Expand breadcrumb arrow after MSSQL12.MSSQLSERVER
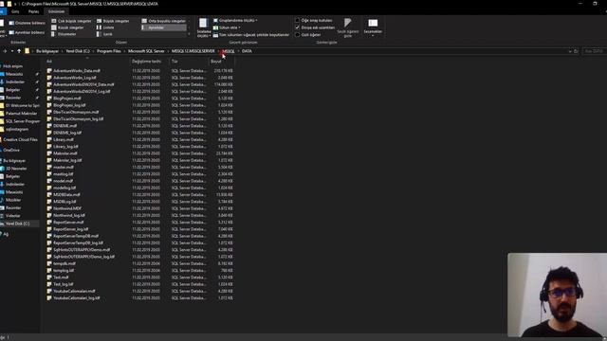 pos(219,51)
